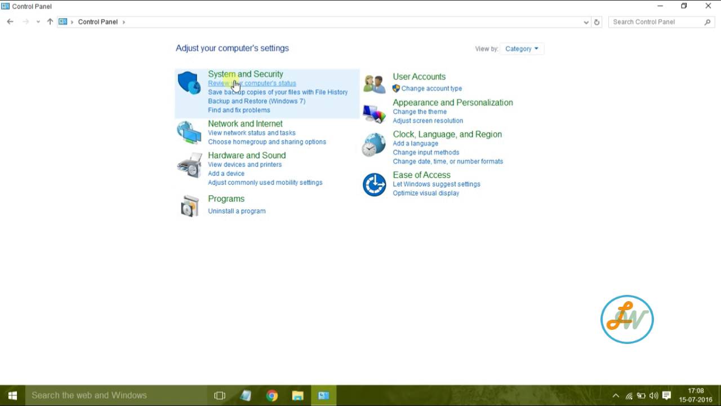The image size is (721, 406).
Task: Click Uninstall a program
Action: coord(237,211)
